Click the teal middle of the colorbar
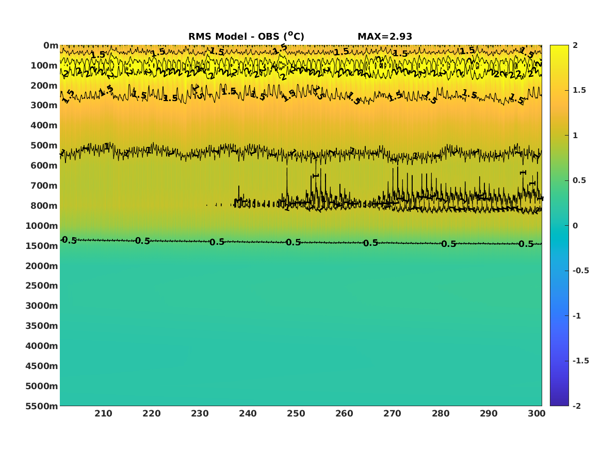Viewport: 602px width, 451px height. [559, 226]
